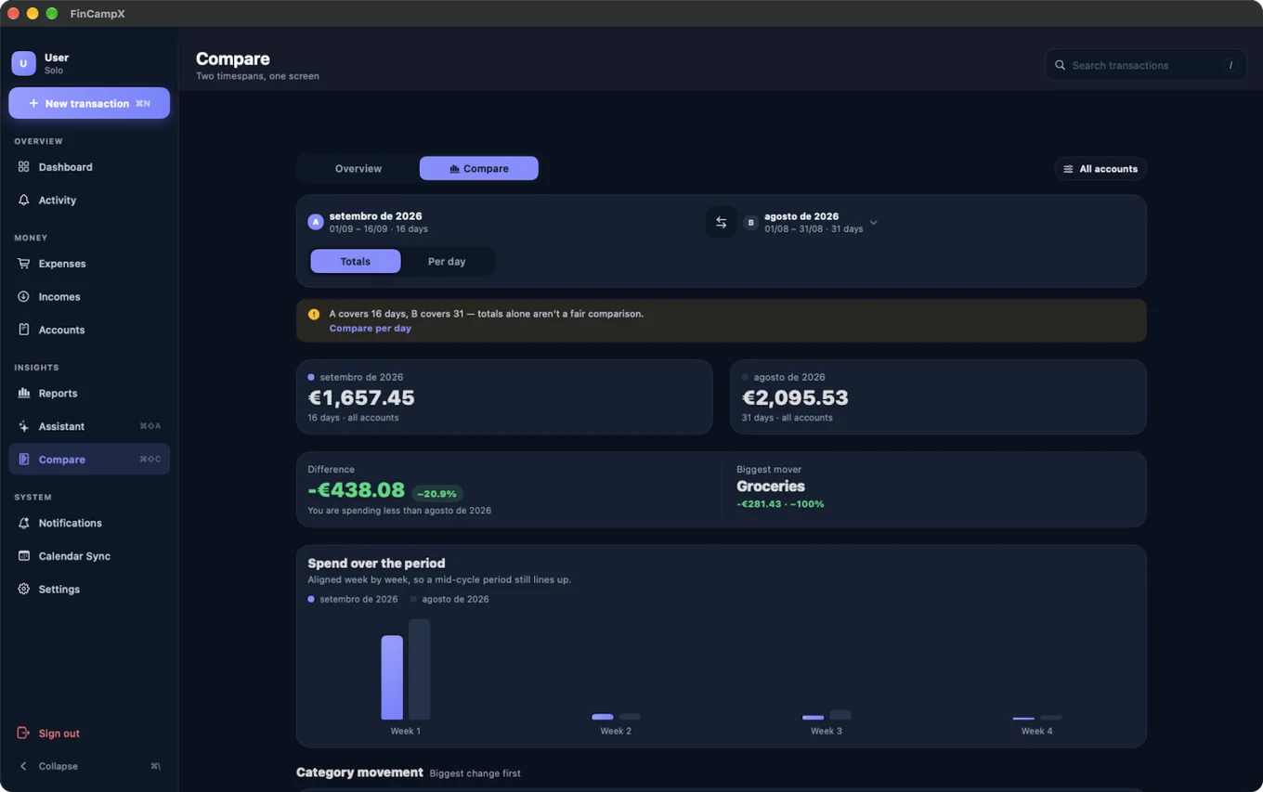Click the Settings gear icon
Viewport: 1263px width, 792px height.
point(24,590)
